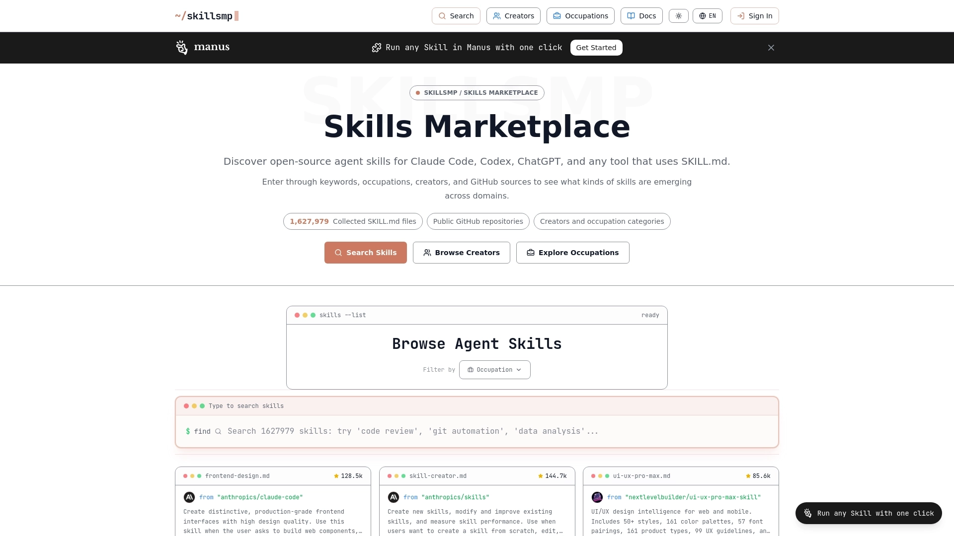
Task: Open the skill-creator.md skill card
Action: click(x=477, y=501)
